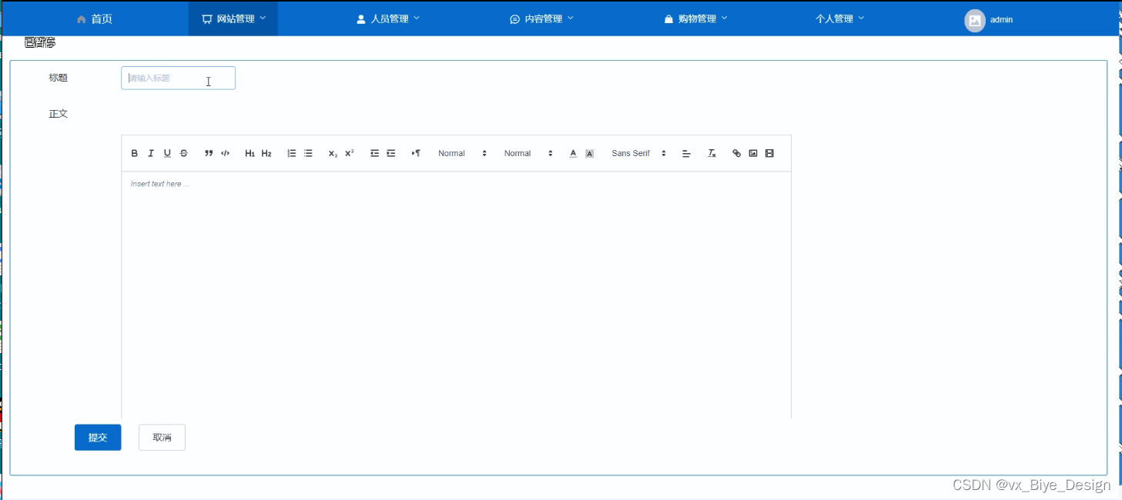Open the first Normal size dropdown

[x=462, y=153]
